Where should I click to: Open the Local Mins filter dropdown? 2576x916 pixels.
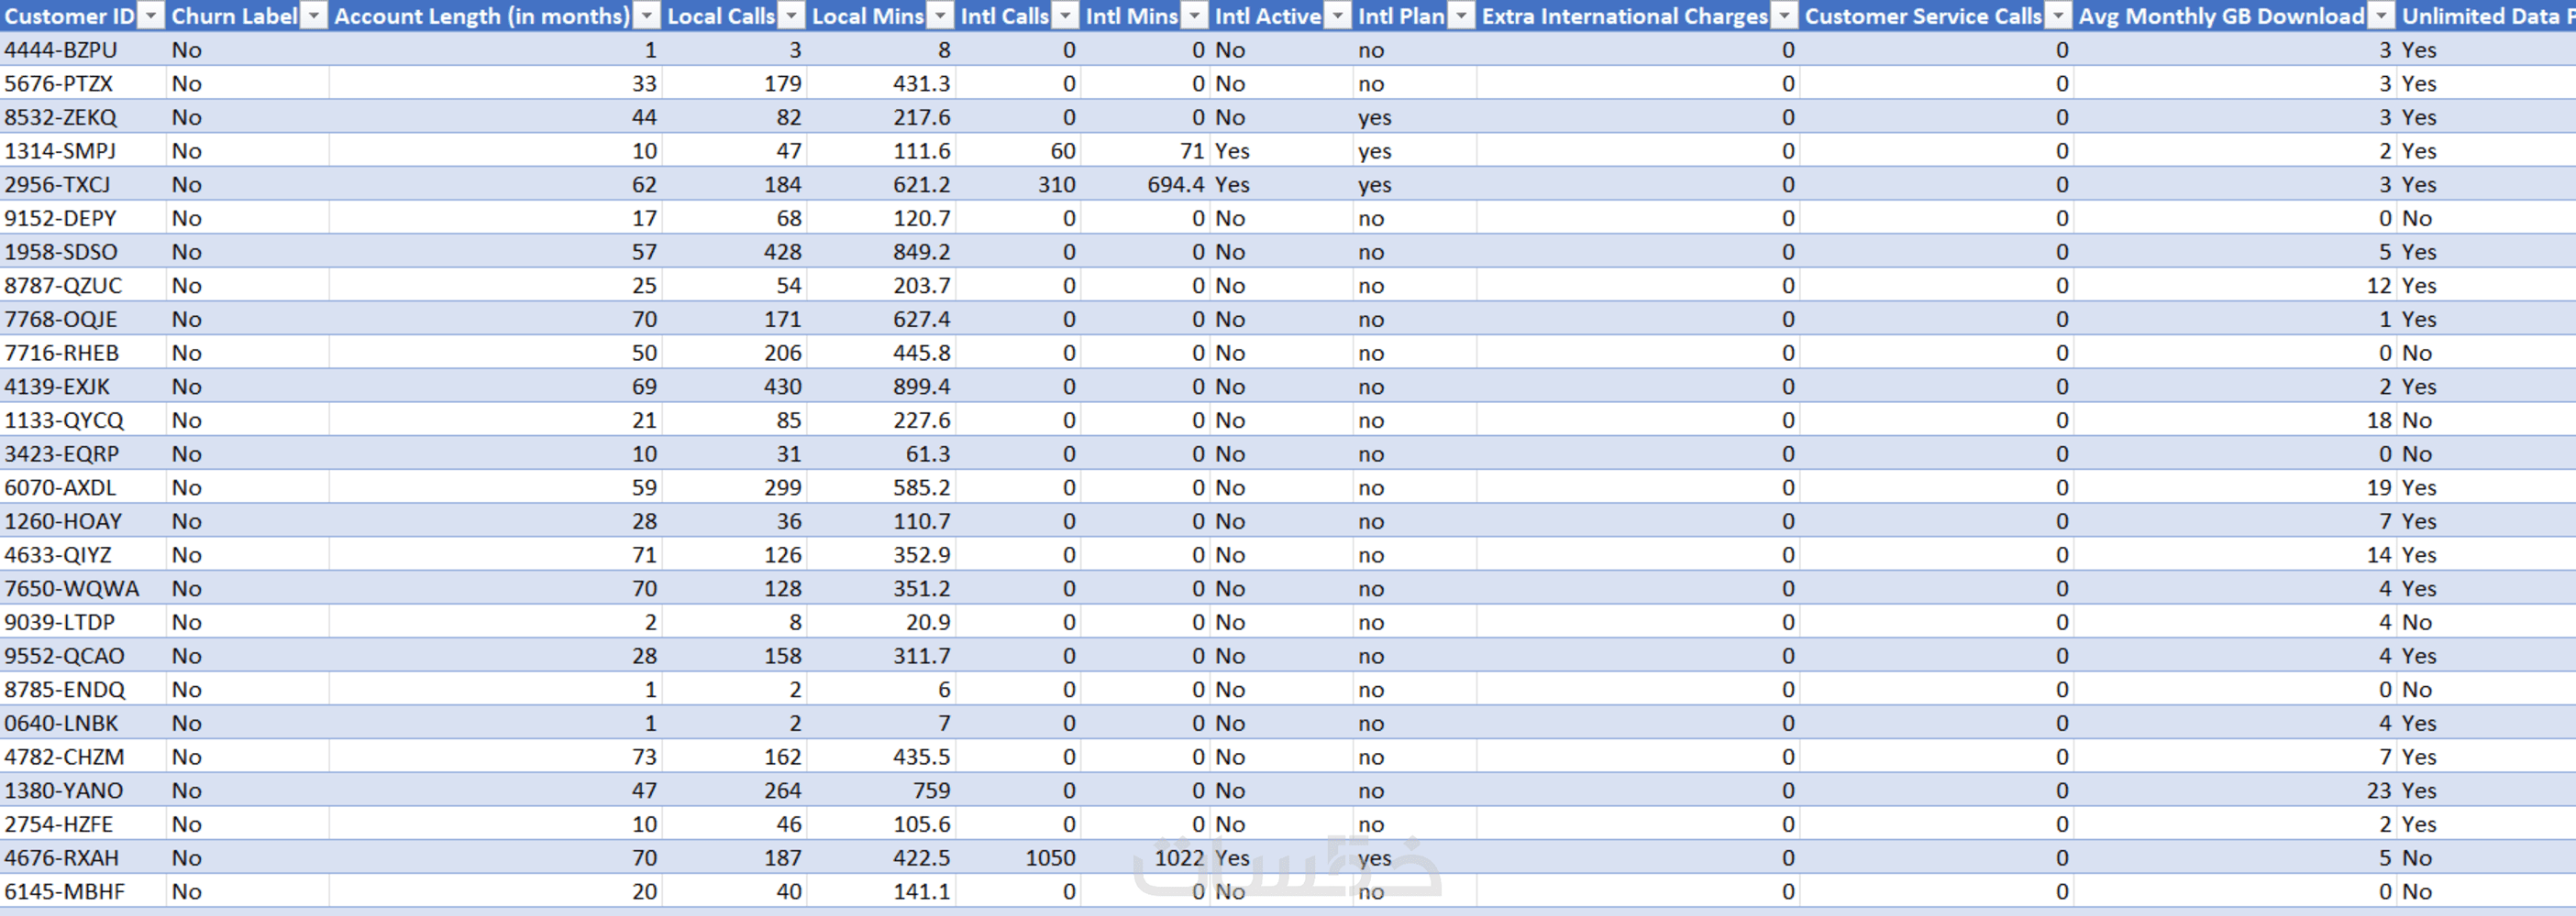coord(941,16)
